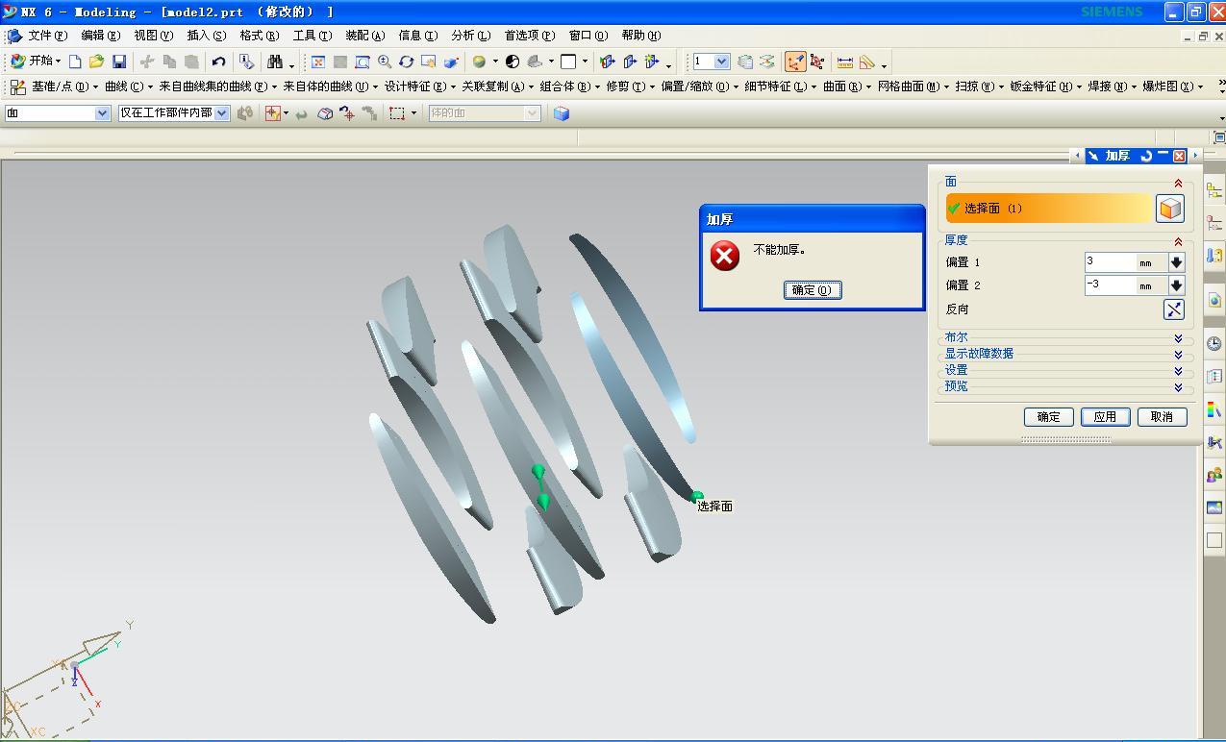Open the 编辑(E) menu
Viewport: 1226px width, 742px height.
[100, 36]
